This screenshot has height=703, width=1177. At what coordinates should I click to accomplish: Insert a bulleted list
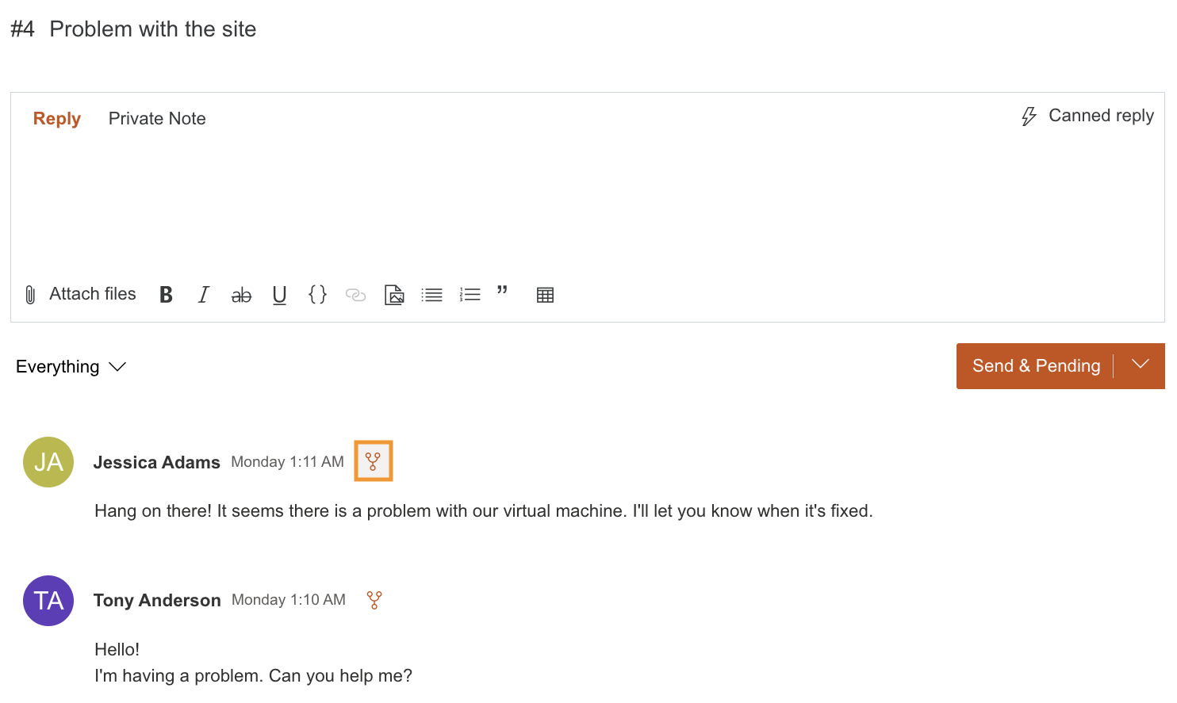point(431,295)
